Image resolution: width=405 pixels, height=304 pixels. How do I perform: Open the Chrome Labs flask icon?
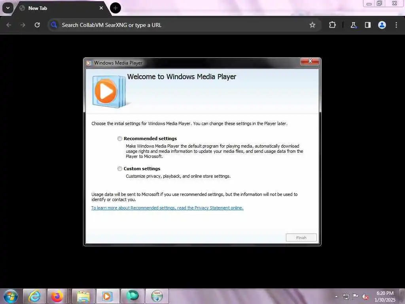point(353,25)
